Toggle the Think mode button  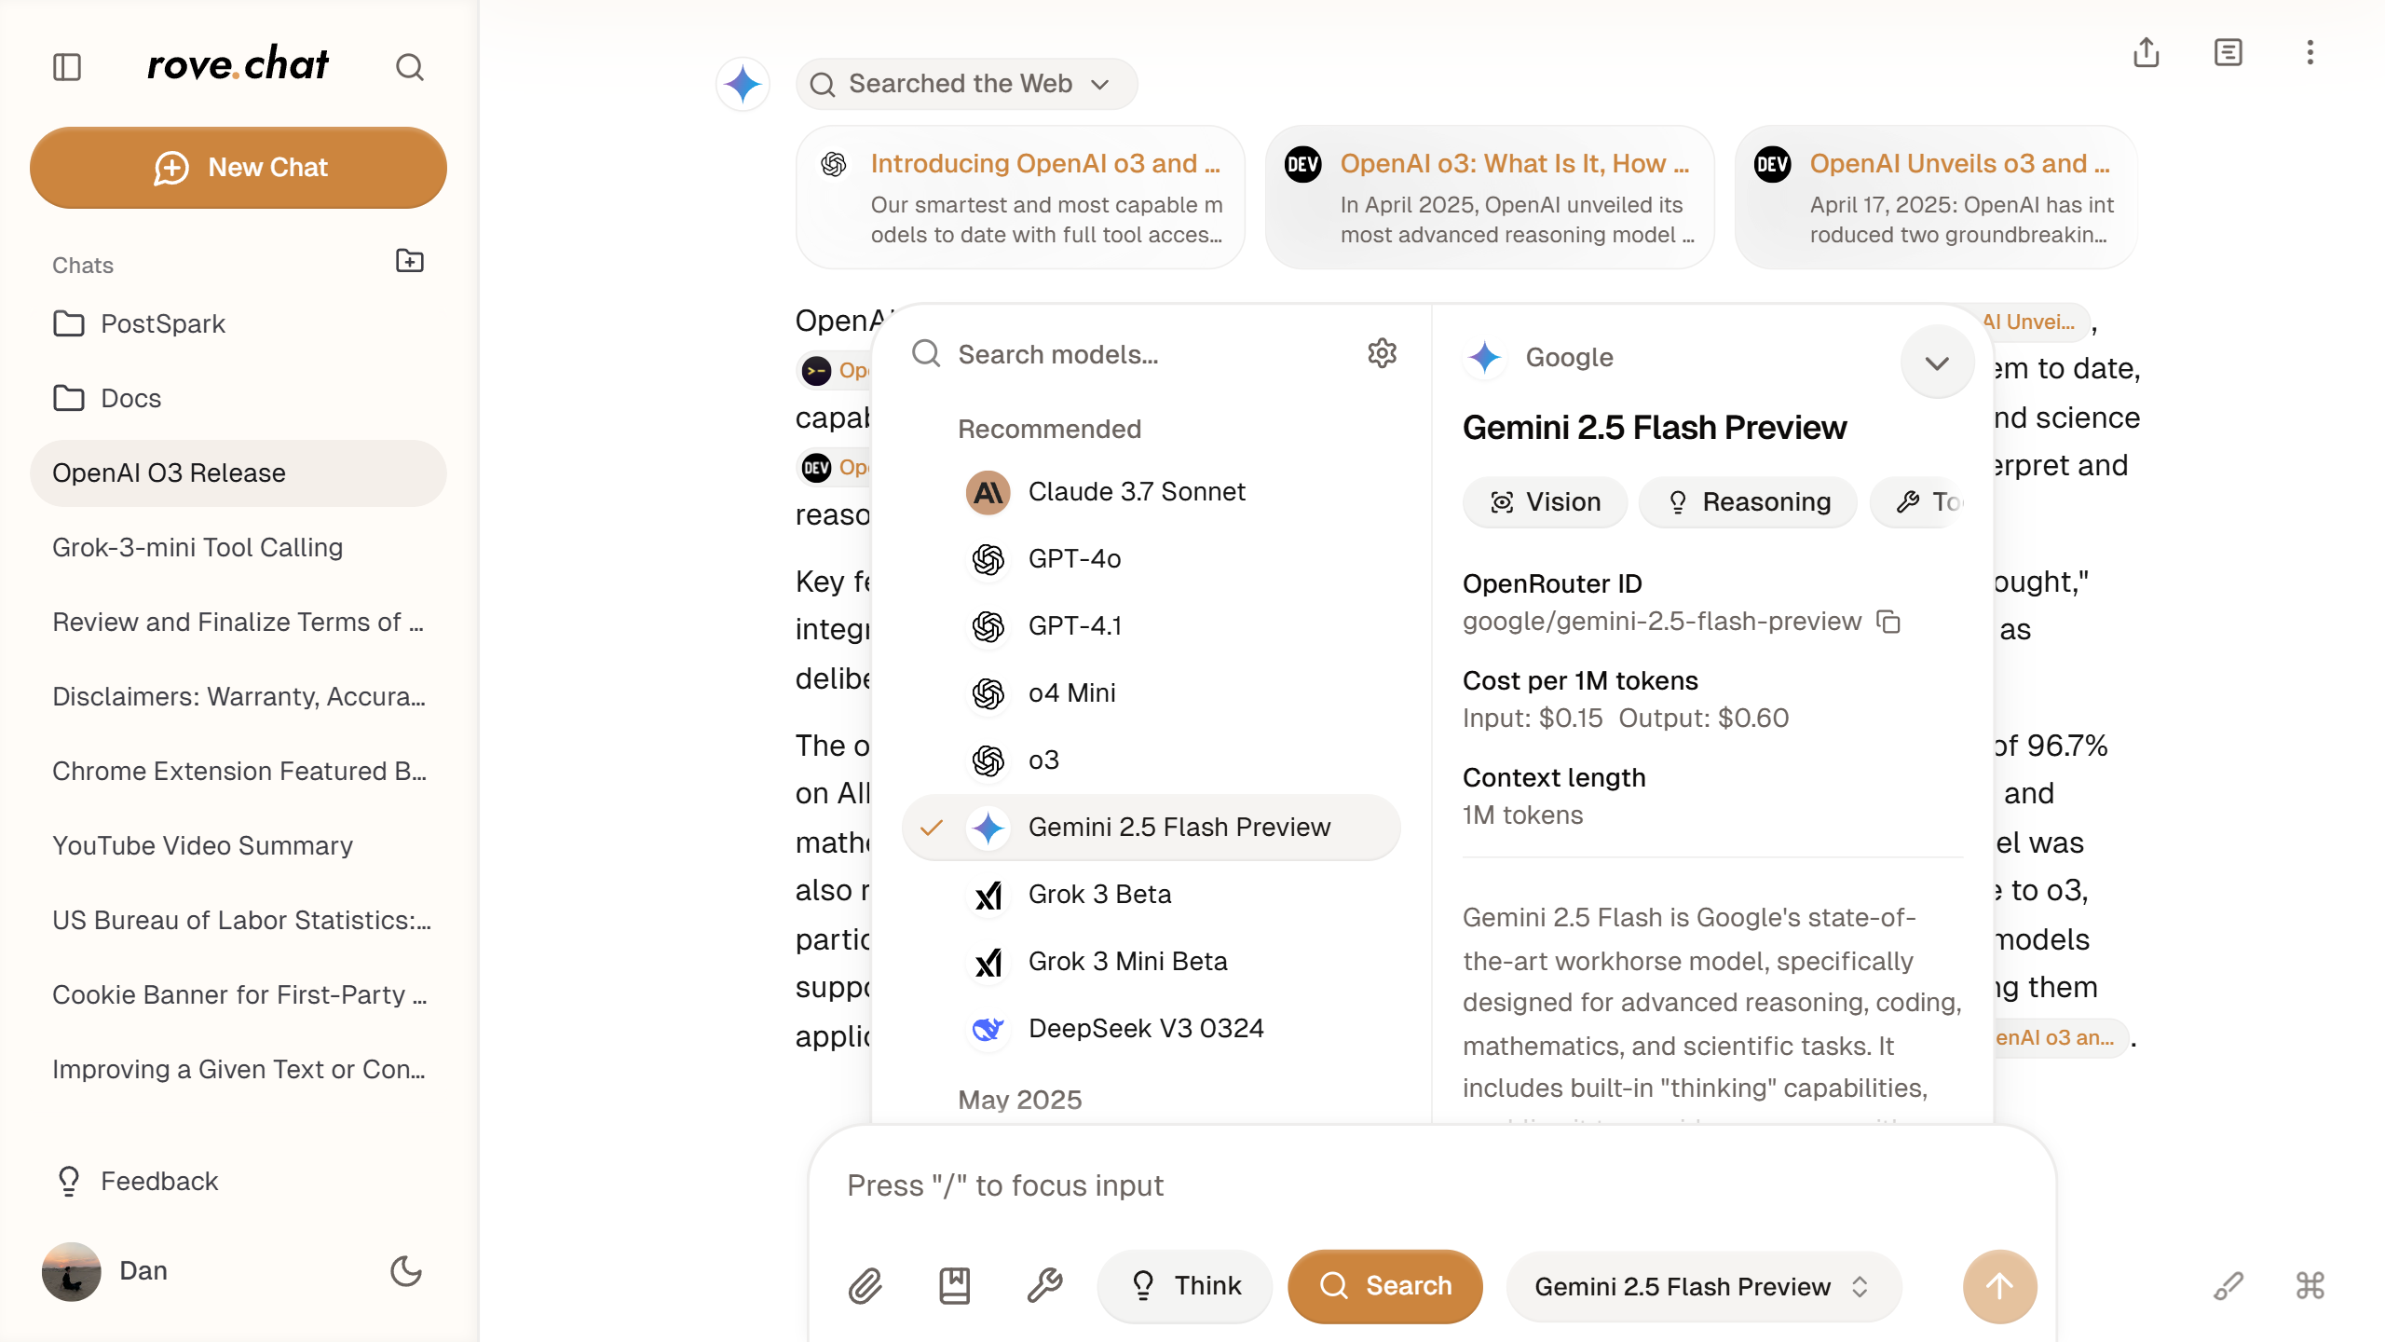point(1185,1286)
